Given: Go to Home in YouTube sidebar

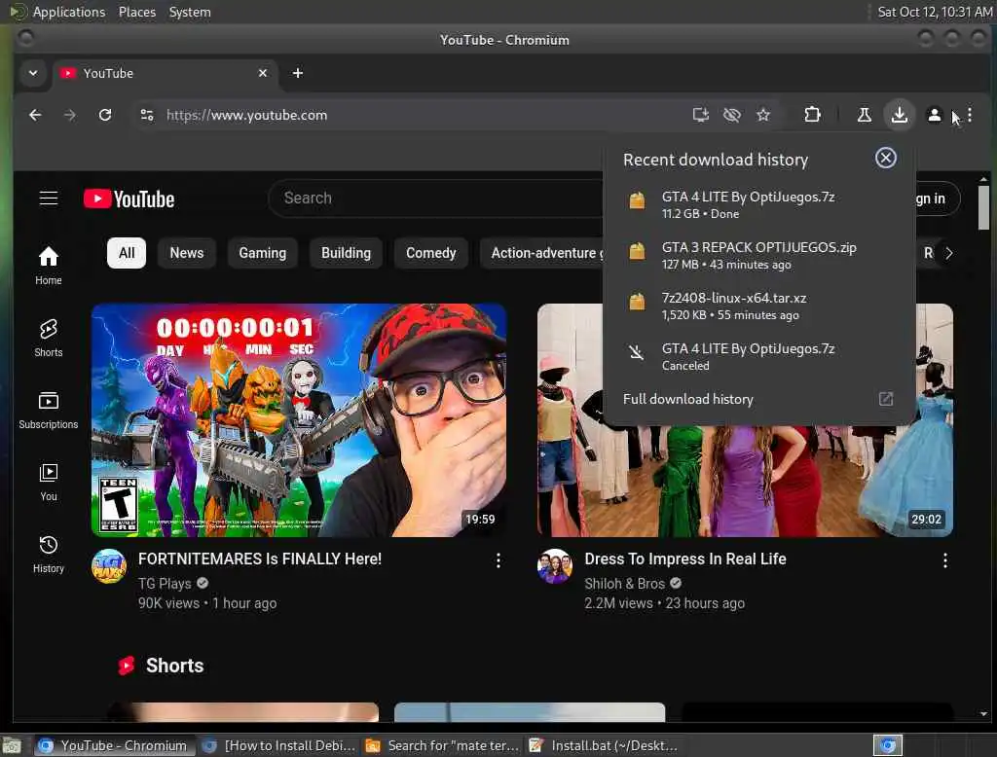Looking at the screenshot, I should click(49, 266).
